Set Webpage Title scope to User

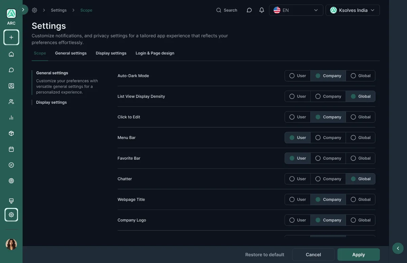297,200
